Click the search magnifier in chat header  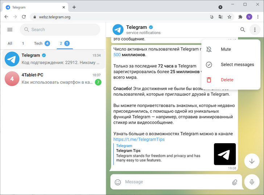coord(243,30)
